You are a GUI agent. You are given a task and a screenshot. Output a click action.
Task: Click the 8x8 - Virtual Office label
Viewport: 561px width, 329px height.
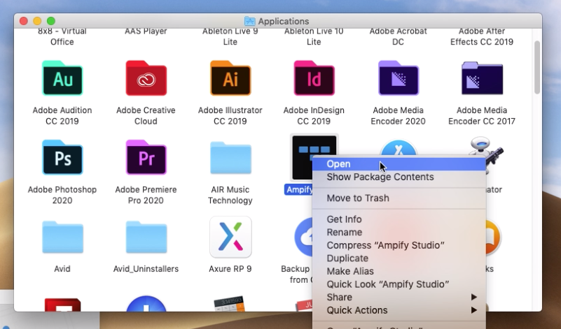pos(62,36)
